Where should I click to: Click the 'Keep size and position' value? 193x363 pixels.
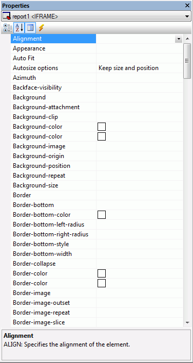128,68
